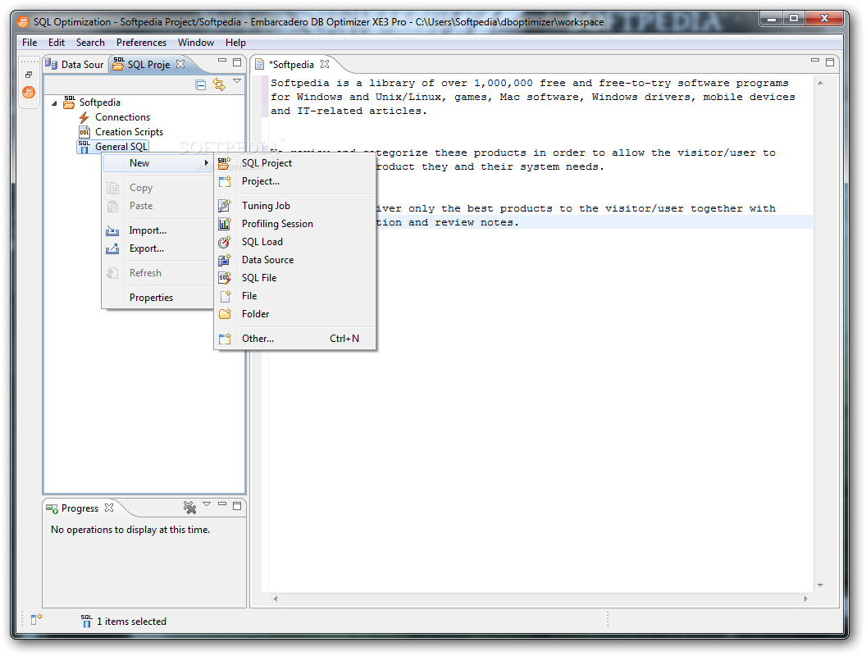Choose File in the New submenu
The height and width of the screenshot is (656, 866).
[x=294, y=296]
